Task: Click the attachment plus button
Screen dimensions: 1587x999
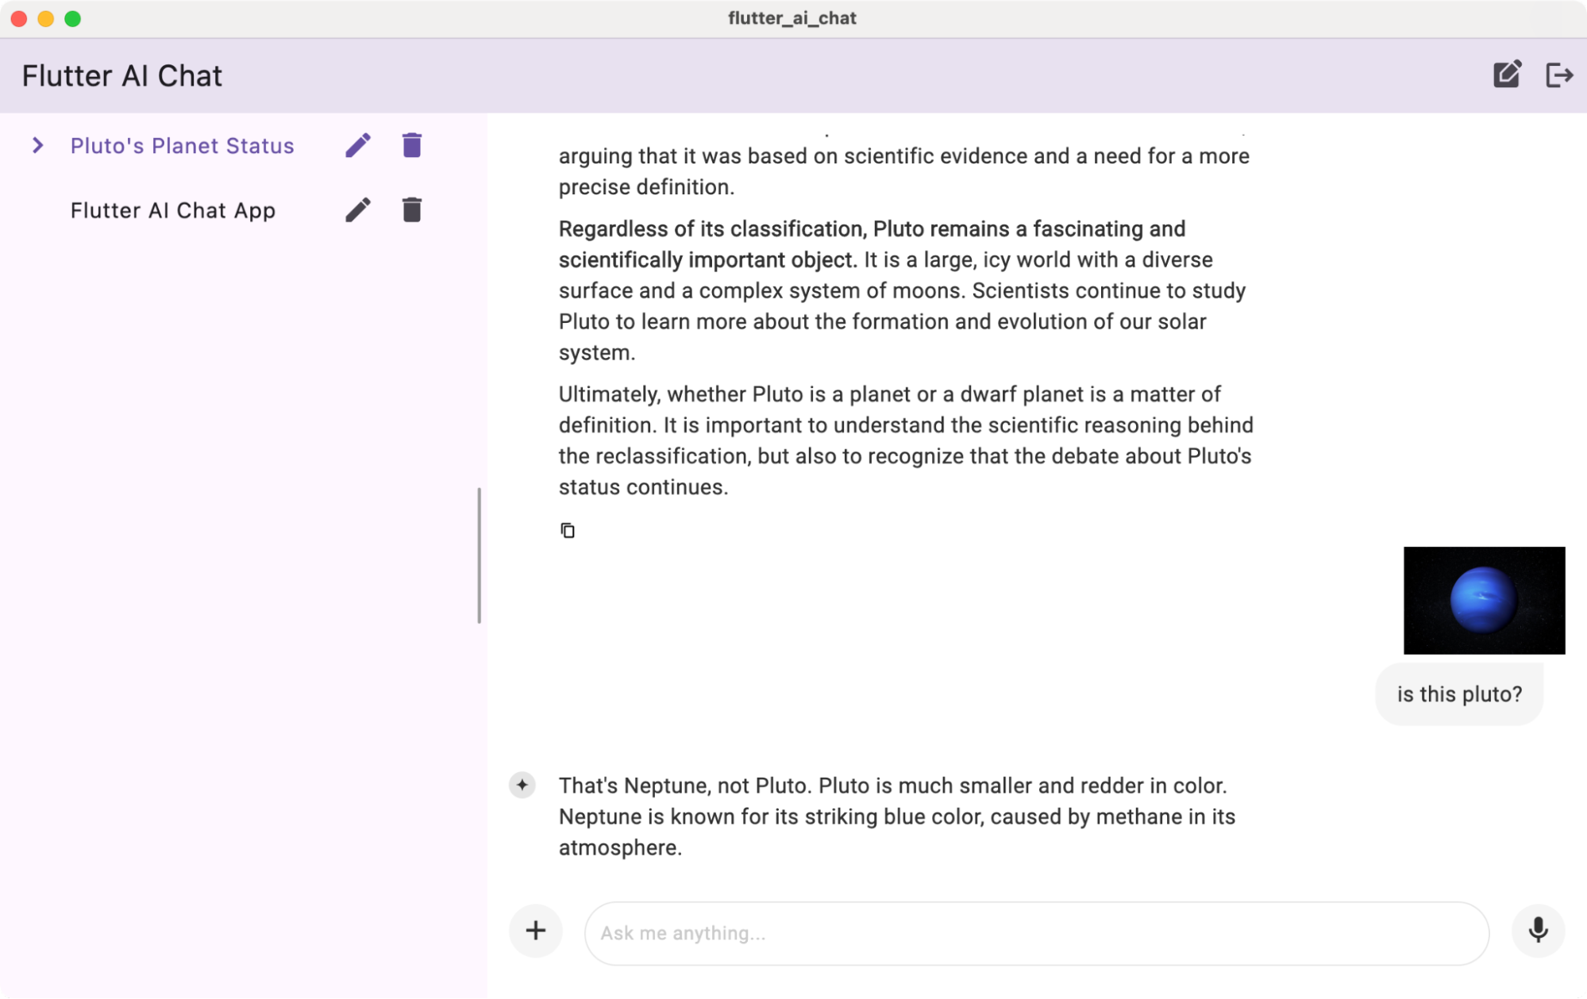Action: pyautogui.click(x=536, y=930)
